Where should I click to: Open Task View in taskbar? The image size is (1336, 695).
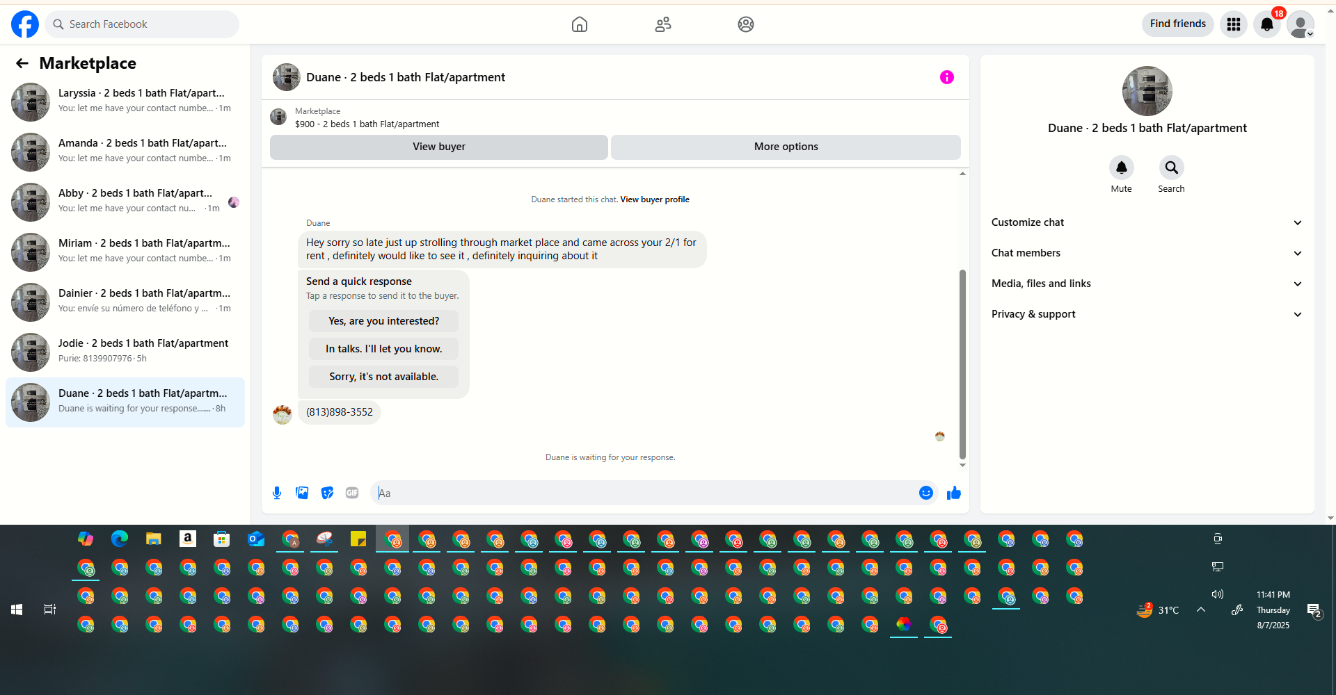(50, 610)
